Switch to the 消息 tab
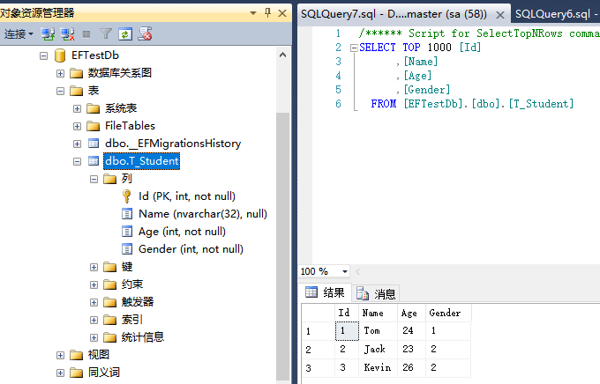 376,293
